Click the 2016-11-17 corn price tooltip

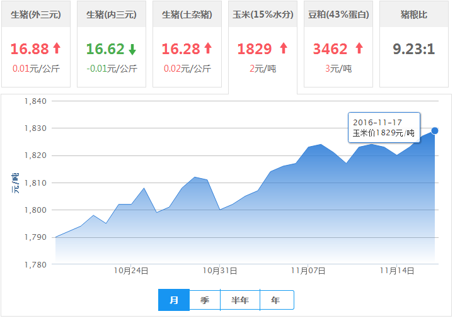(x=384, y=128)
